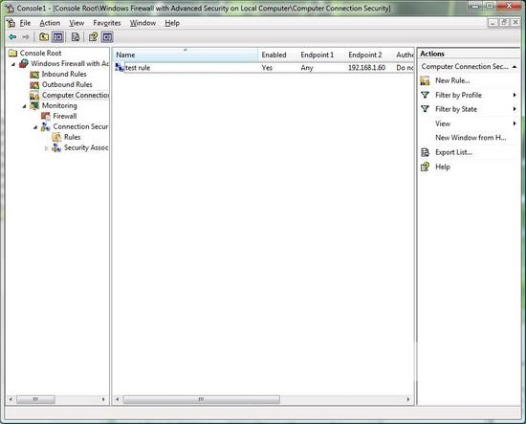Screen dimensions: 526x424
Task: Click Export List... in Actions pane
Action: (x=453, y=152)
